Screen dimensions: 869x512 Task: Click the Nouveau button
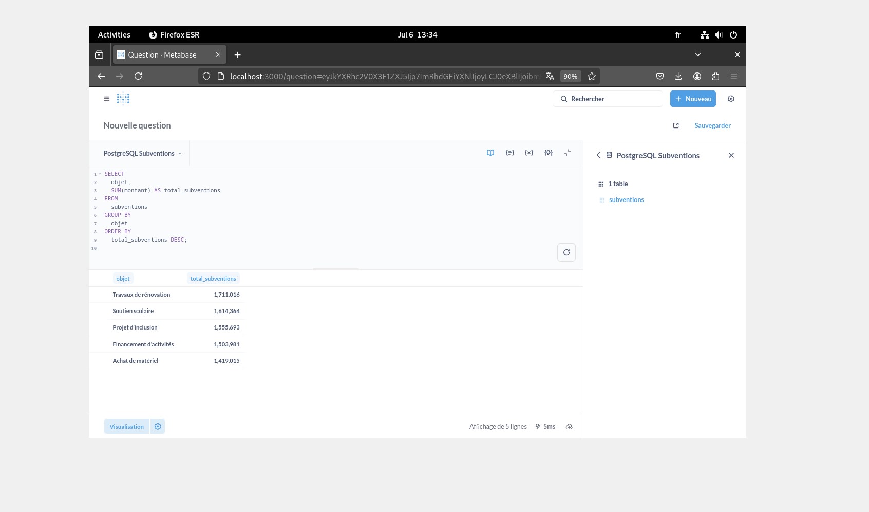pyautogui.click(x=693, y=99)
